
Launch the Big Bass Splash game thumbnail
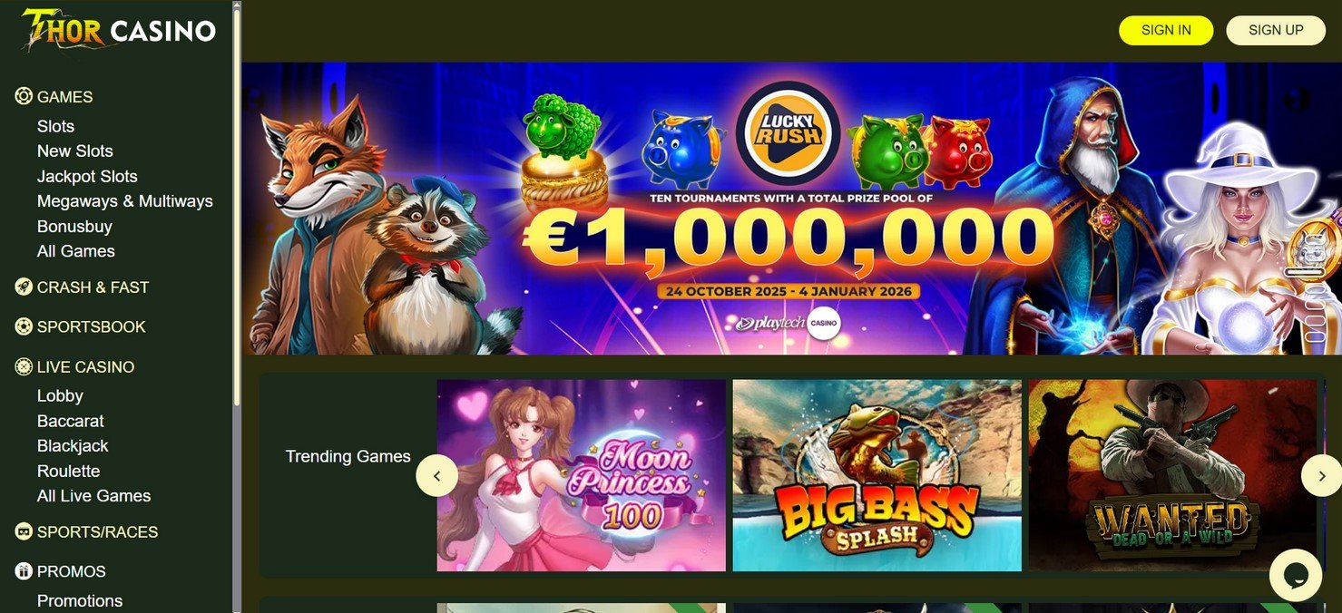(877, 475)
